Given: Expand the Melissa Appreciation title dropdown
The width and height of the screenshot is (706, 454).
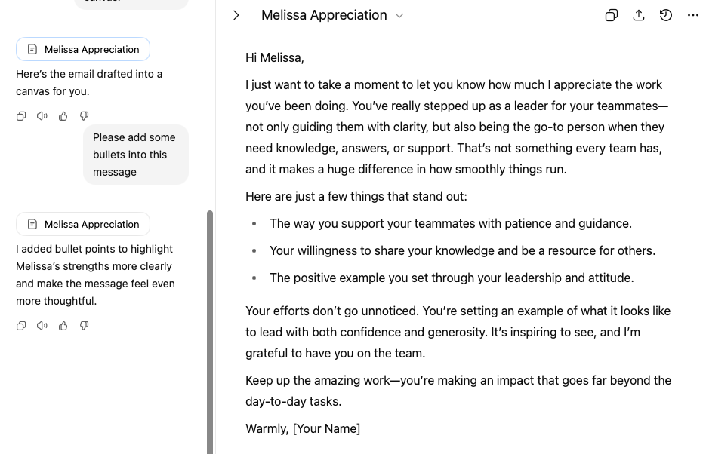Looking at the screenshot, I should coord(399,16).
